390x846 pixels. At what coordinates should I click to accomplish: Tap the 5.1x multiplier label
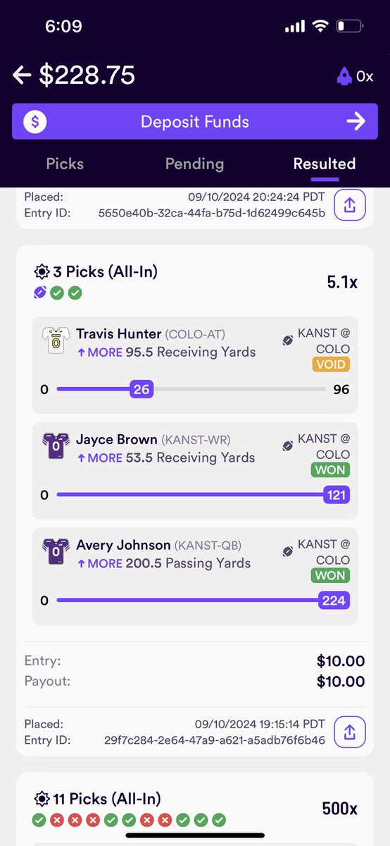(342, 282)
